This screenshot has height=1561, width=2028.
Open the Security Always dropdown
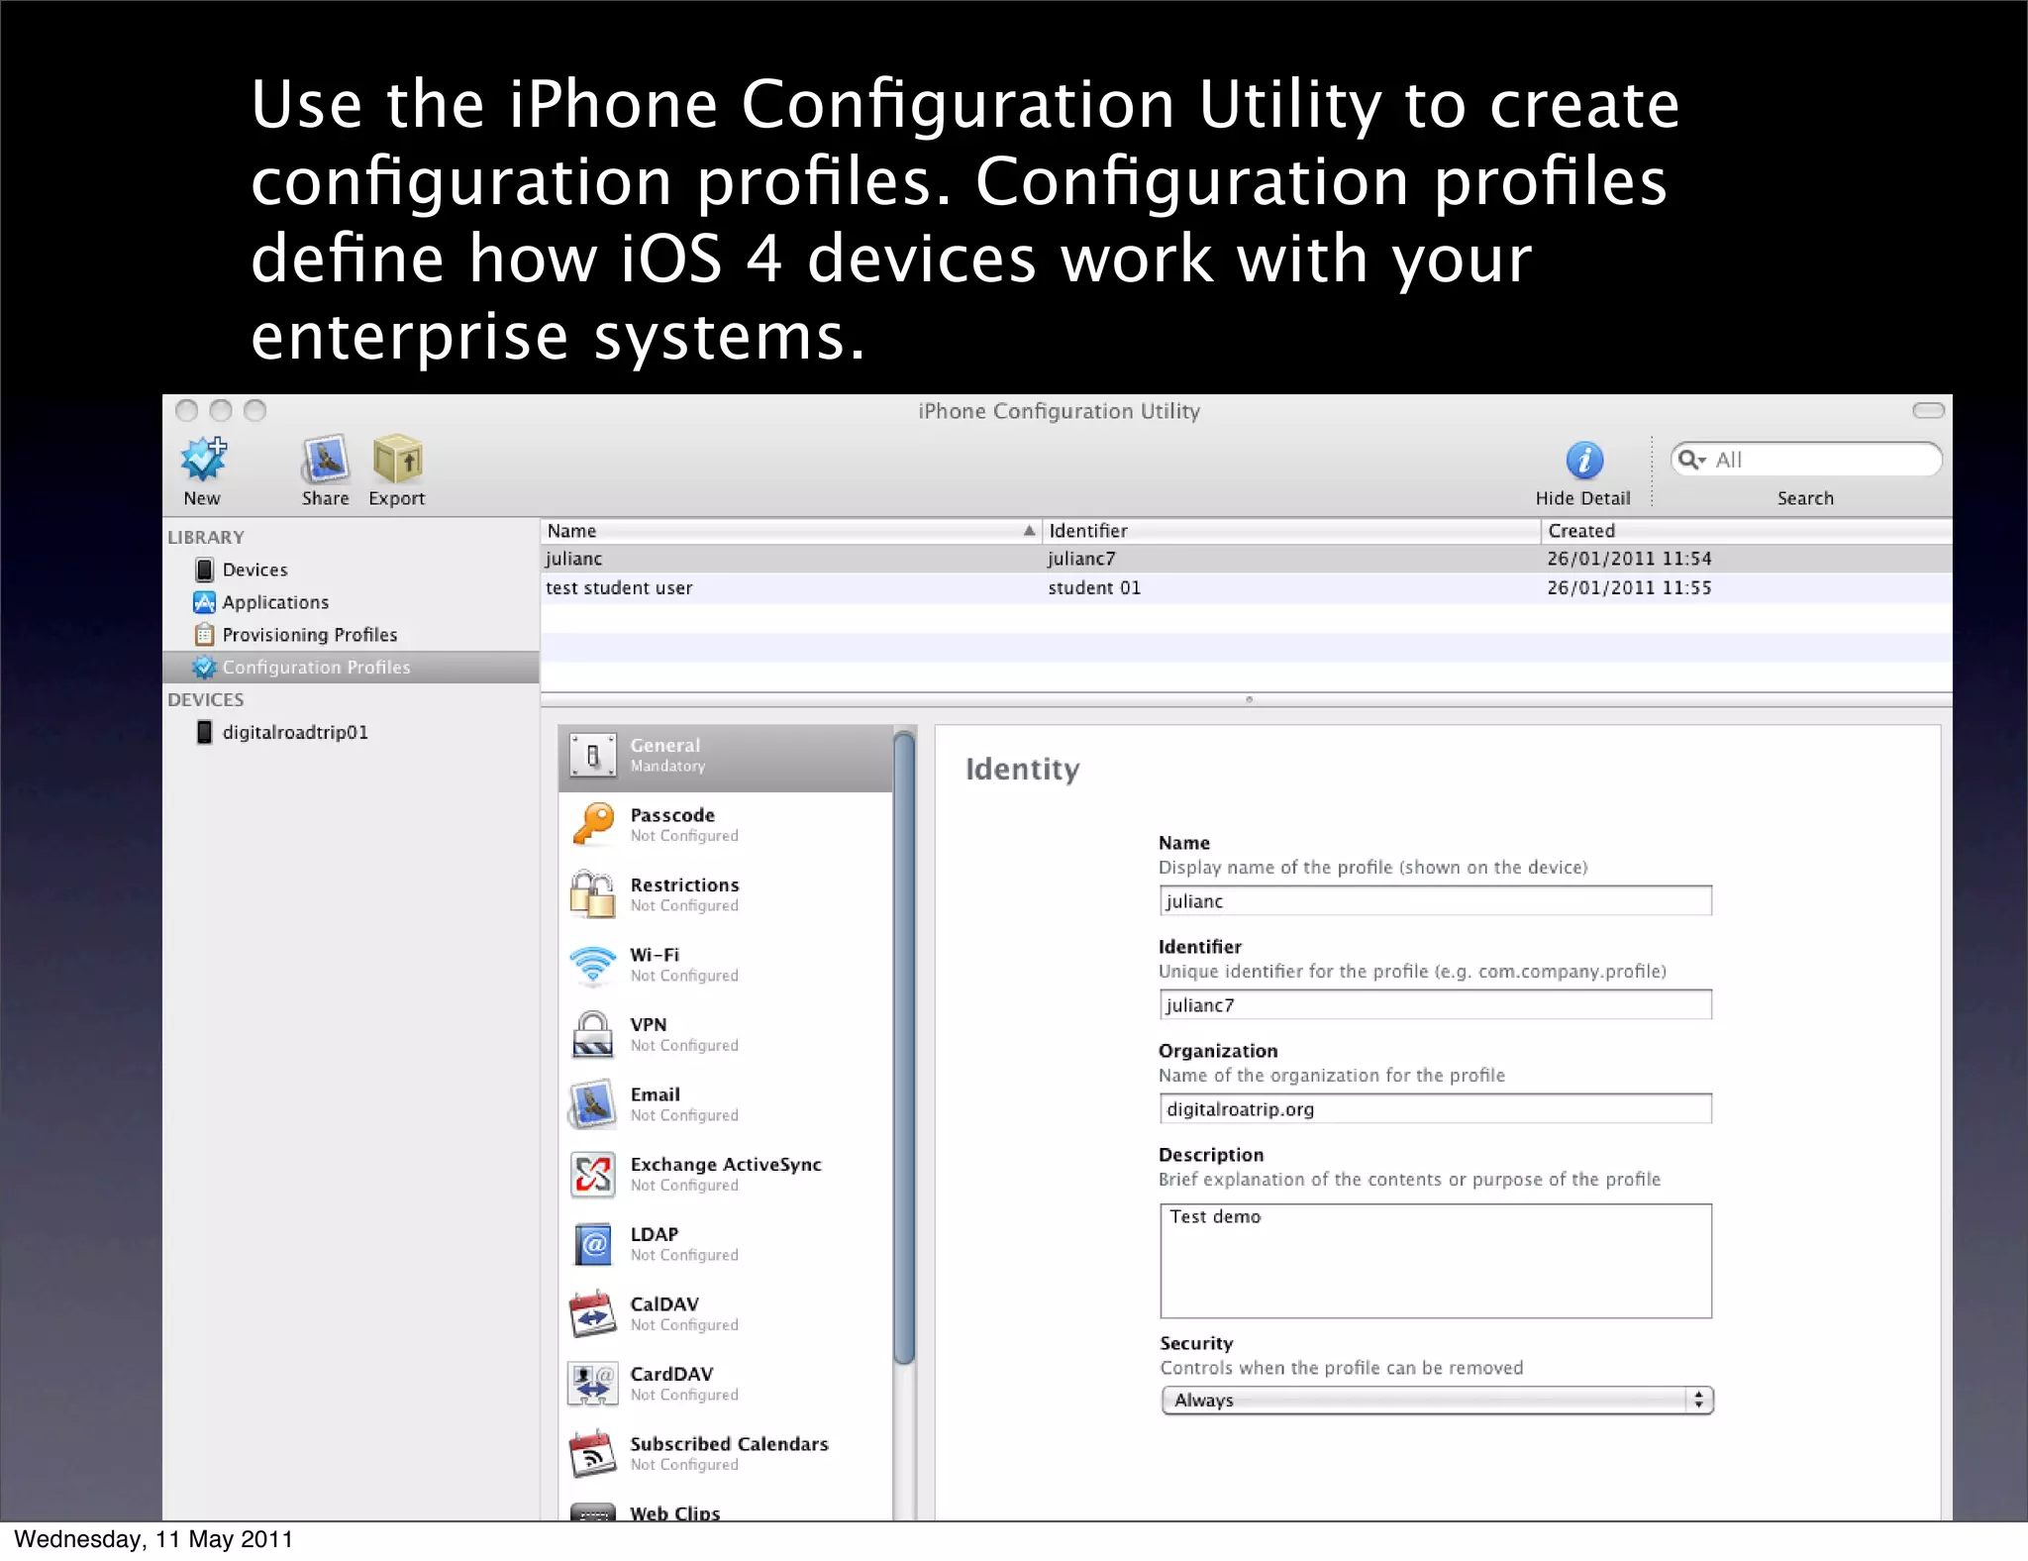1437,1401
